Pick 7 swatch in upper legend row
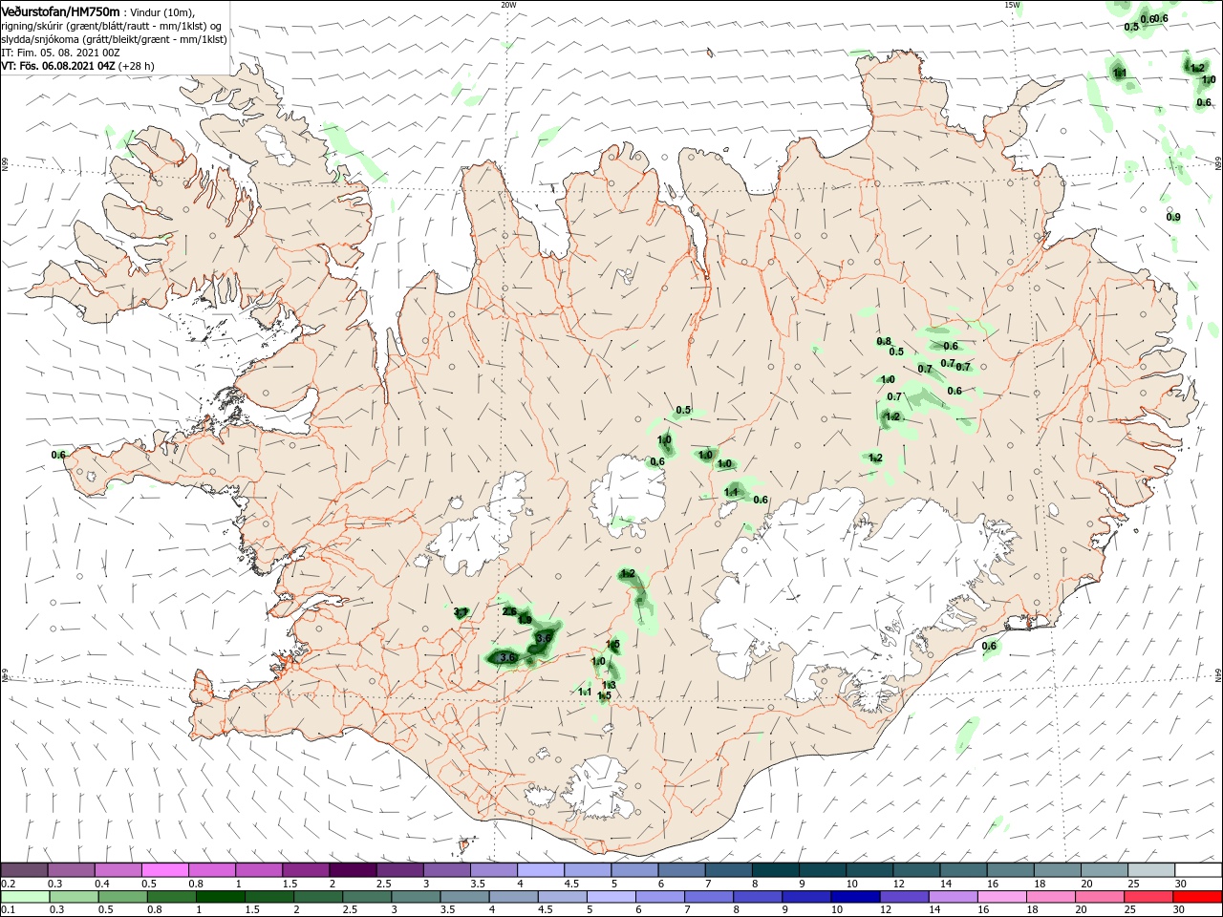Screen dimensions: 1223x917 [x=728, y=870]
